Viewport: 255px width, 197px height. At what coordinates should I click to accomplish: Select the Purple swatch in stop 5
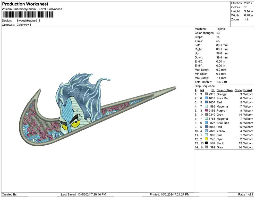[x=206, y=111]
